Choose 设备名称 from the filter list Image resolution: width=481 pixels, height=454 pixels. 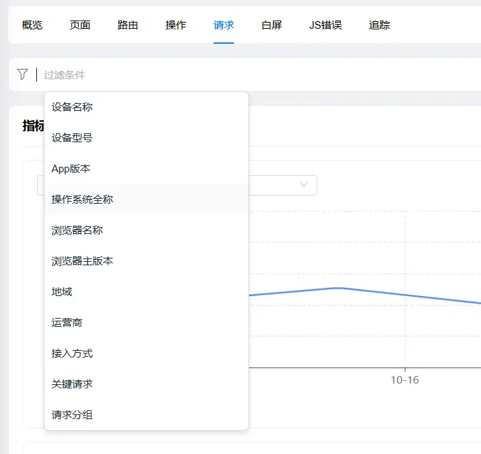(x=73, y=107)
